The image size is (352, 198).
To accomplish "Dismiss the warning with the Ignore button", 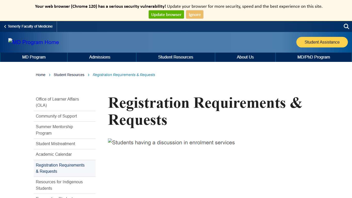I will (195, 14).
